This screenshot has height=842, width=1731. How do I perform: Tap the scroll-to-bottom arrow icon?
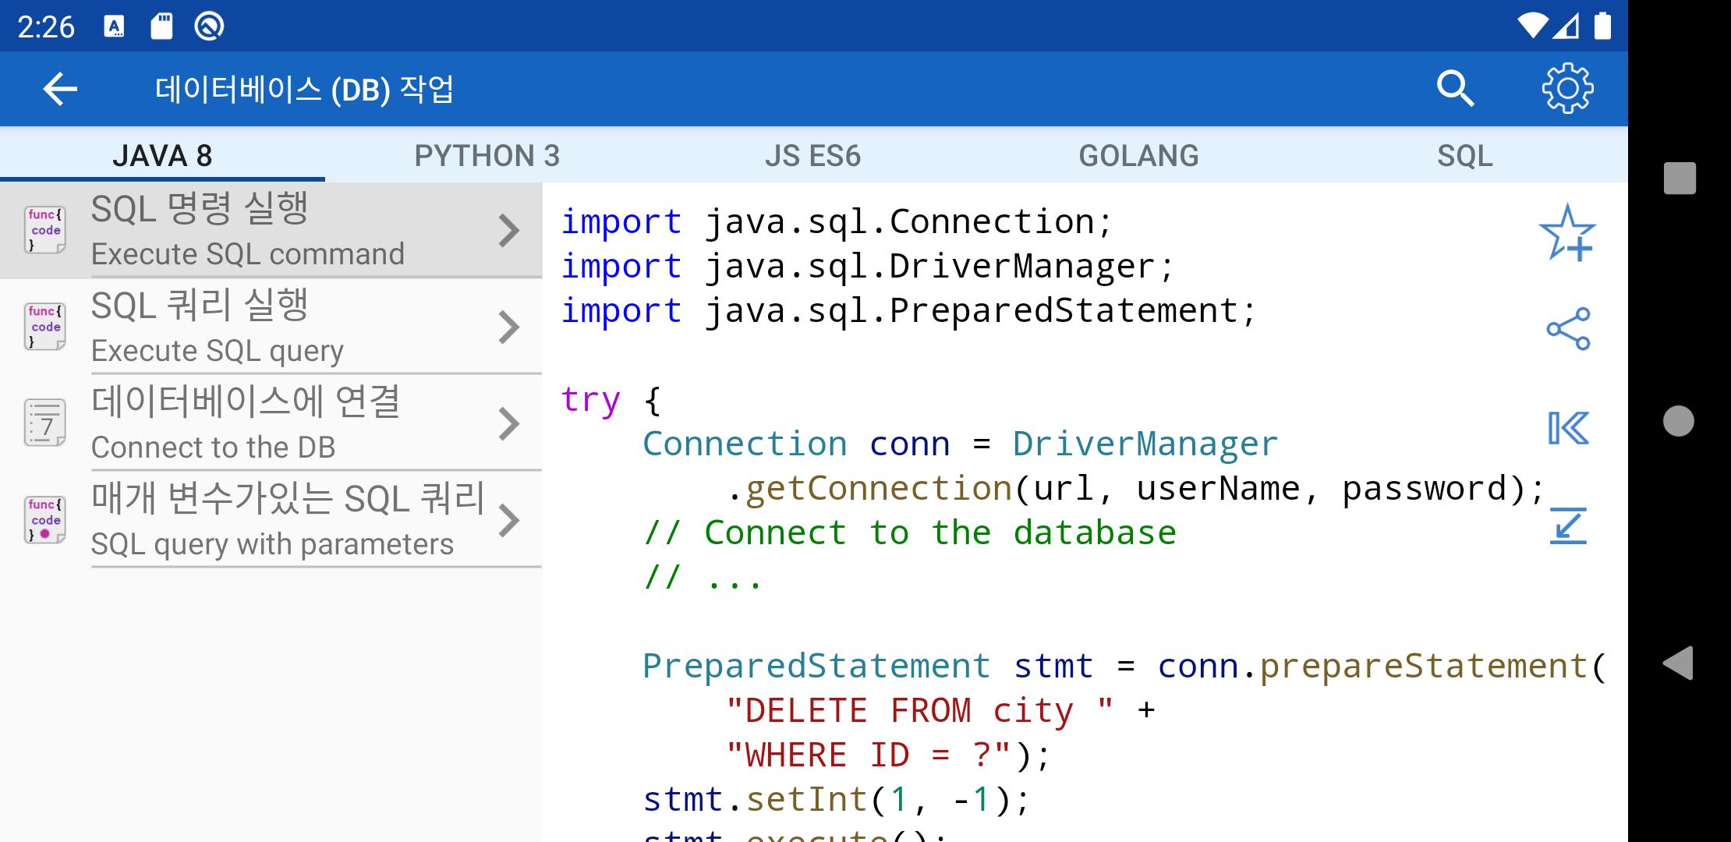[1567, 525]
